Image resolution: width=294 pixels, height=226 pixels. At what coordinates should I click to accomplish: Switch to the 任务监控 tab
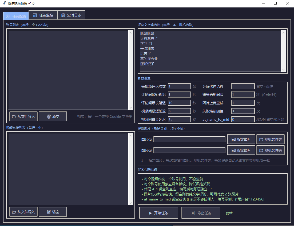pos(43,15)
